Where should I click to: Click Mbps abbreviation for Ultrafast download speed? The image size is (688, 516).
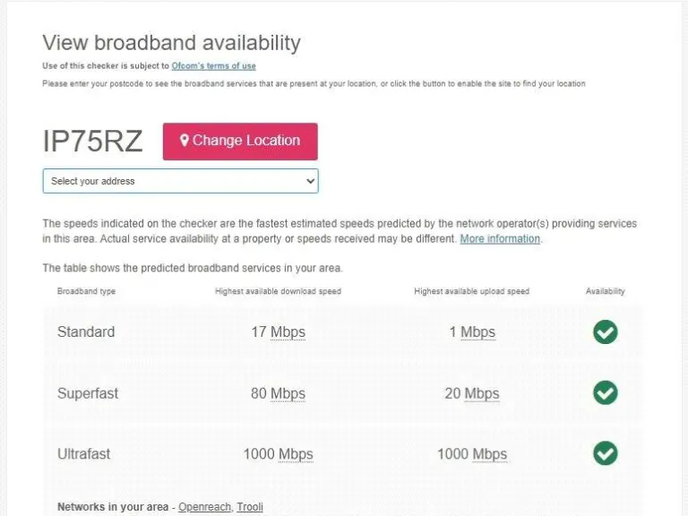pos(296,454)
